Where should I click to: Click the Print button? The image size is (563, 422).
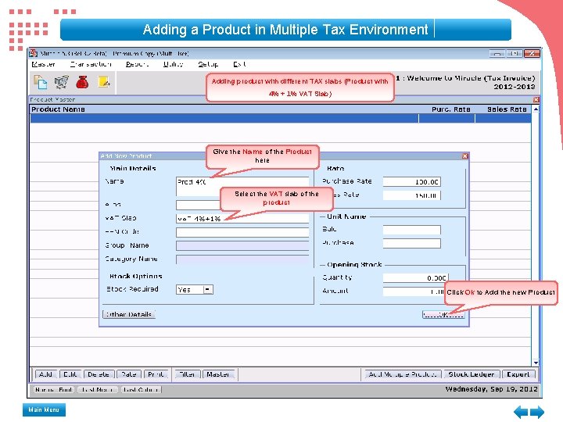(156, 374)
